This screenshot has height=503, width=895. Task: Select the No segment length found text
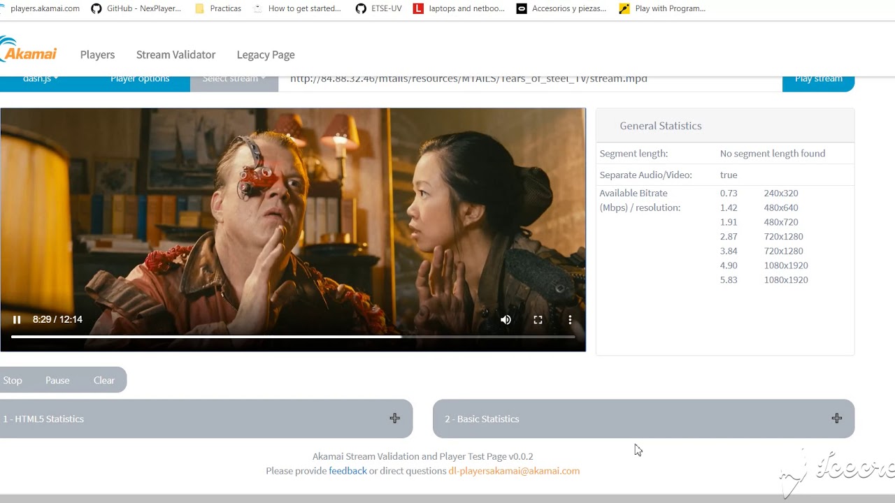coord(773,154)
